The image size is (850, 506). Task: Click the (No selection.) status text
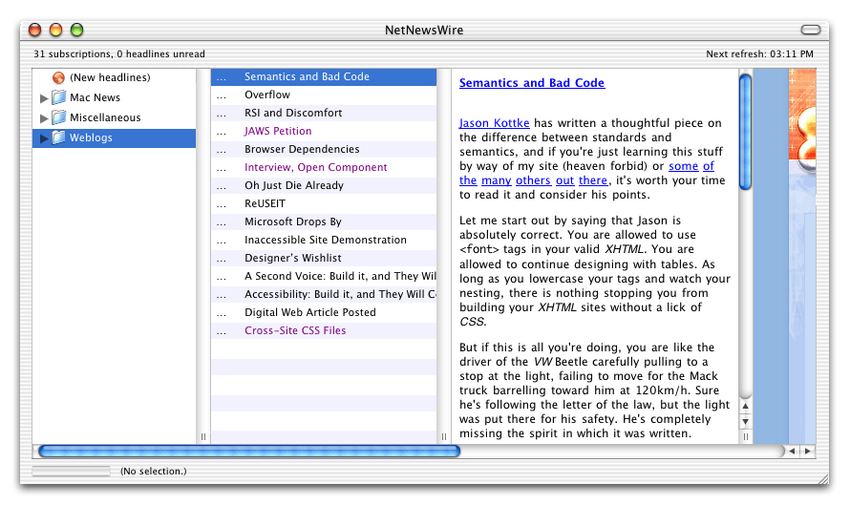pyautogui.click(x=154, y=472)
